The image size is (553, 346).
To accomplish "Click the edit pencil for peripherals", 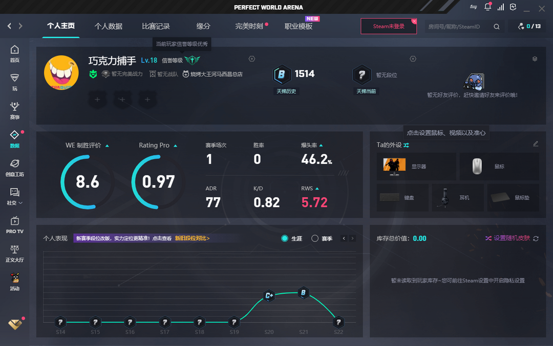I will [x=536, y=144].
